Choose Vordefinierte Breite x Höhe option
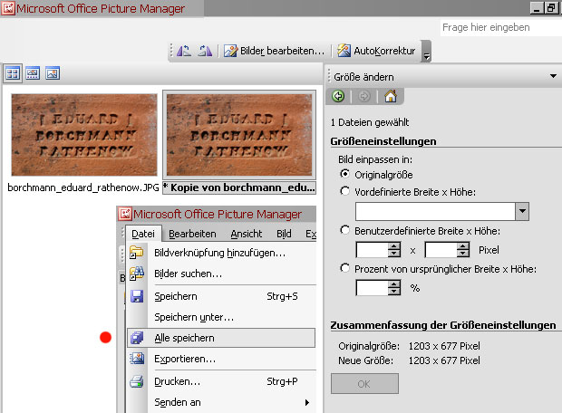 [x=344, y=191]
